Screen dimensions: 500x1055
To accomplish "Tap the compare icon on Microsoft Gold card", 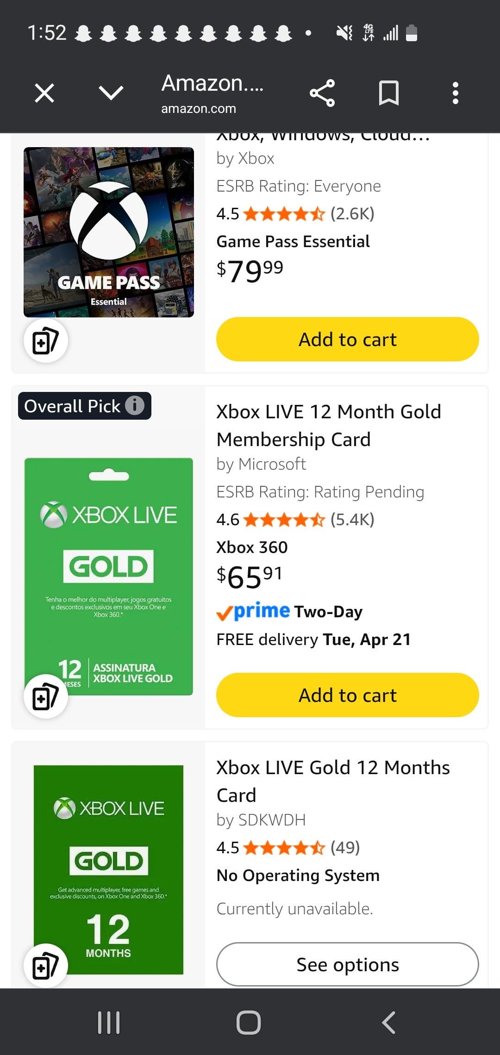I will coord(46,697).
